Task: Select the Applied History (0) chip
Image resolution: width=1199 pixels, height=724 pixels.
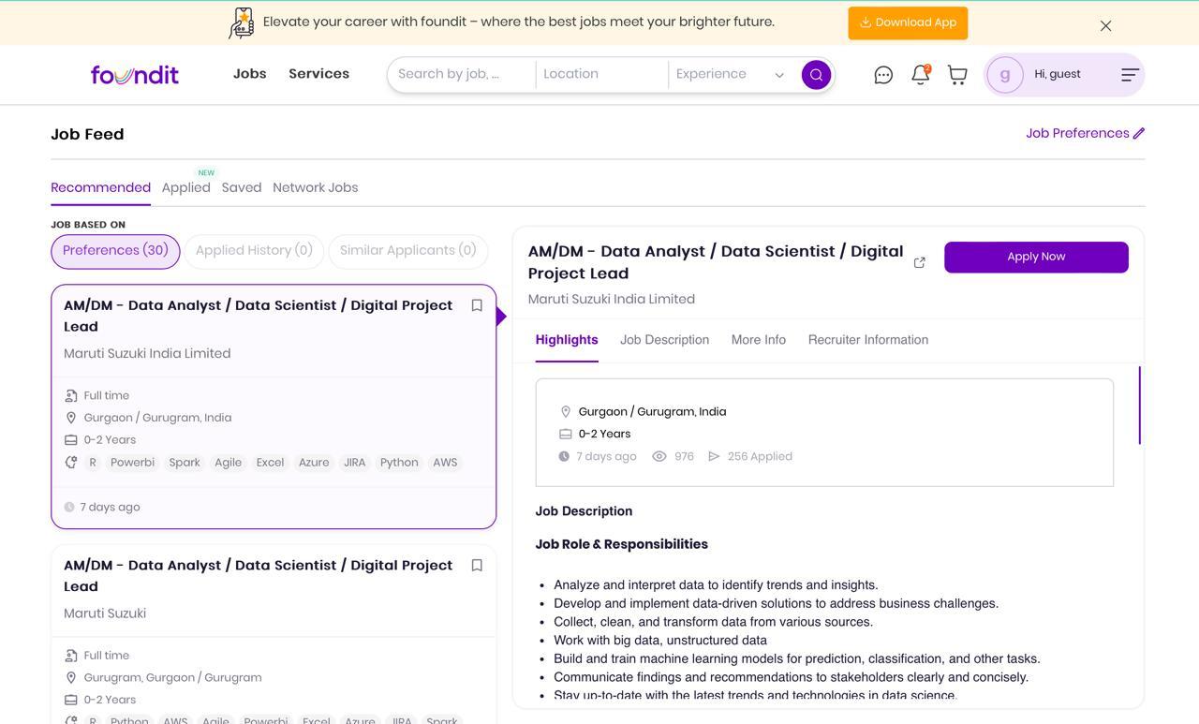Action: [254, 251]
